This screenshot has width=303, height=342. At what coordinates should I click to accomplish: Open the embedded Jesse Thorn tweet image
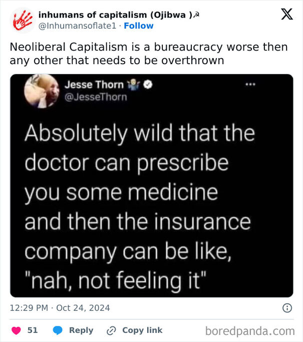[x=152, y=186]
